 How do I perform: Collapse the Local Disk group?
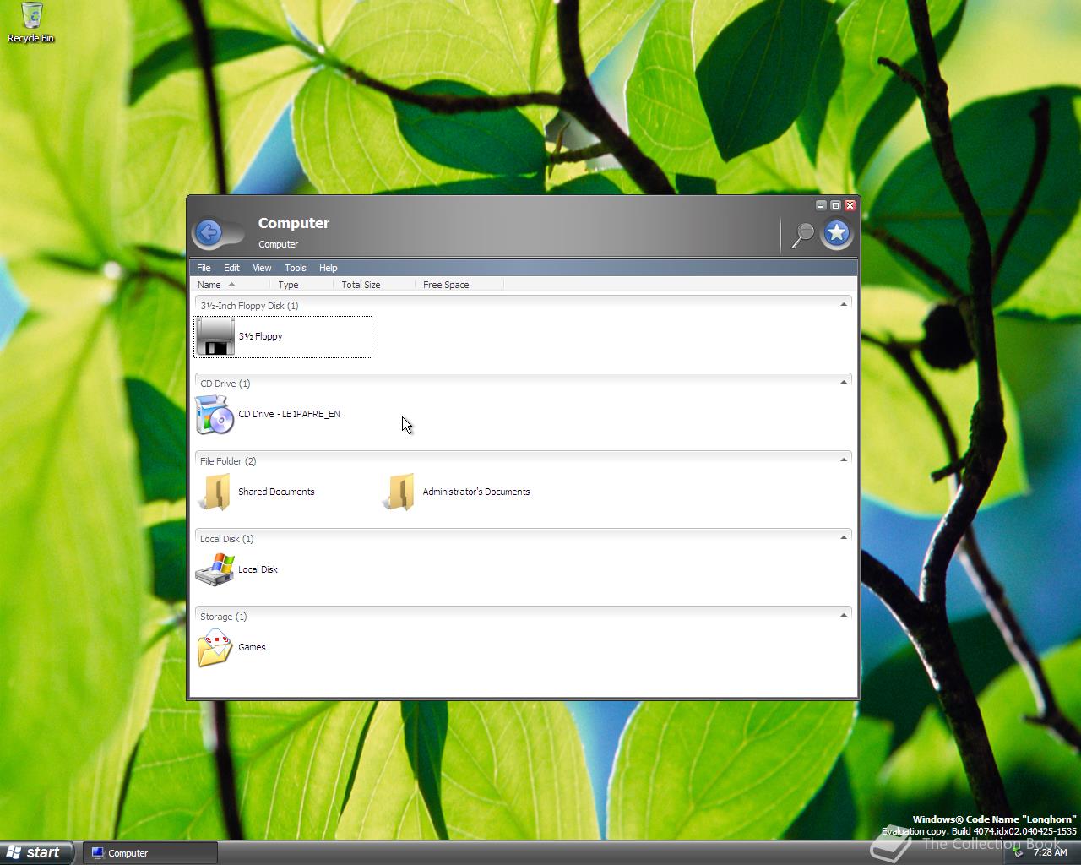coord(844,537)
